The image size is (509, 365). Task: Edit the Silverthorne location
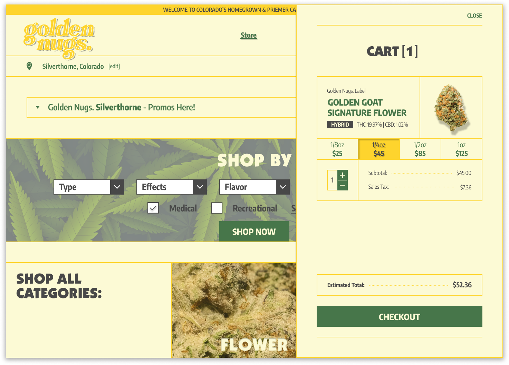pyautogui.click(x=114, y=66)
